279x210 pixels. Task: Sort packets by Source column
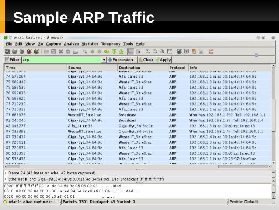pyautogui.click(x=92, y=68)
